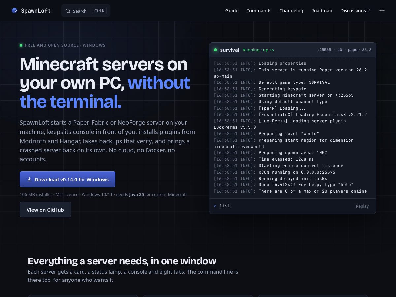396x297 pixels.
Task: Click the View on GitHub button
Action: (45, 210)
